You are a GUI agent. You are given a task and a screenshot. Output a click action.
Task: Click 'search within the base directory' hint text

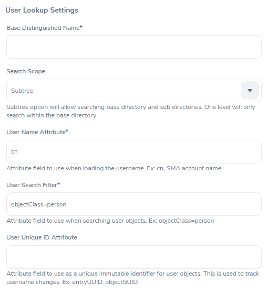click(52, 115)
